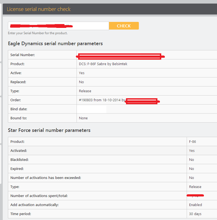Image resolution: width=217 pixels, height=220 pixels.
Task: Click the 'Active:' row label
Action: pyautogui.click(x=16, y=73)
